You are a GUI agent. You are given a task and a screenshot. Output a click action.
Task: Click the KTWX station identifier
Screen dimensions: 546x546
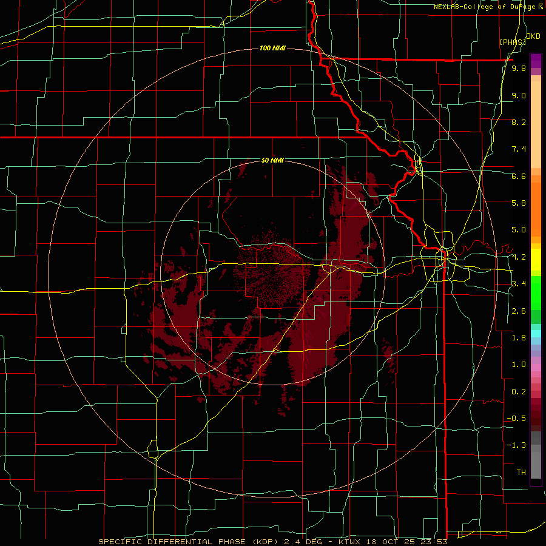[x=349, y=542]
